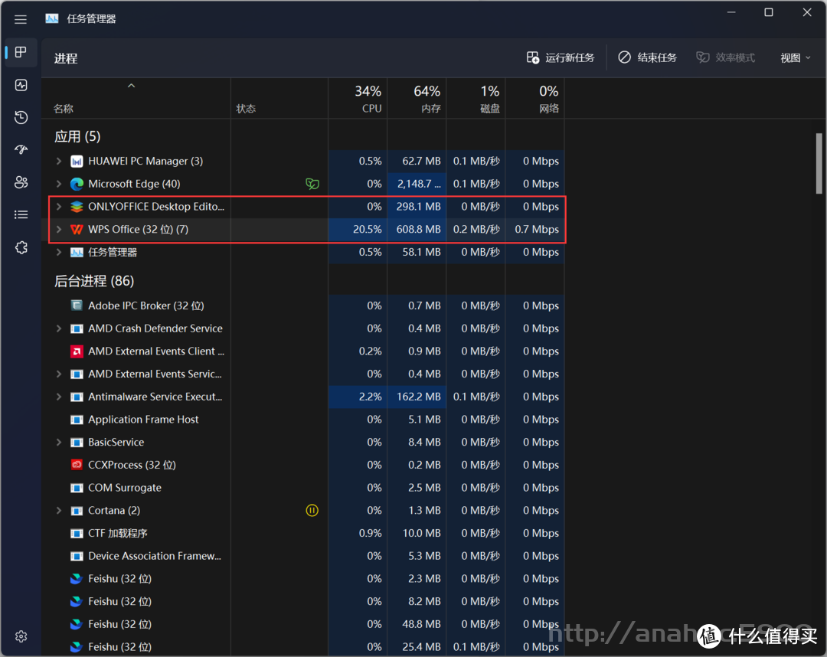The image size is (827, 657).
Task: Open the Details sidebar tab
Action: (x=21, y=214)
